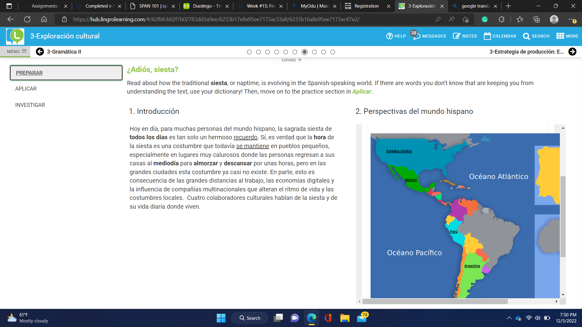
Task: Click the Lingro Learning logo
Action: point(15,36)
